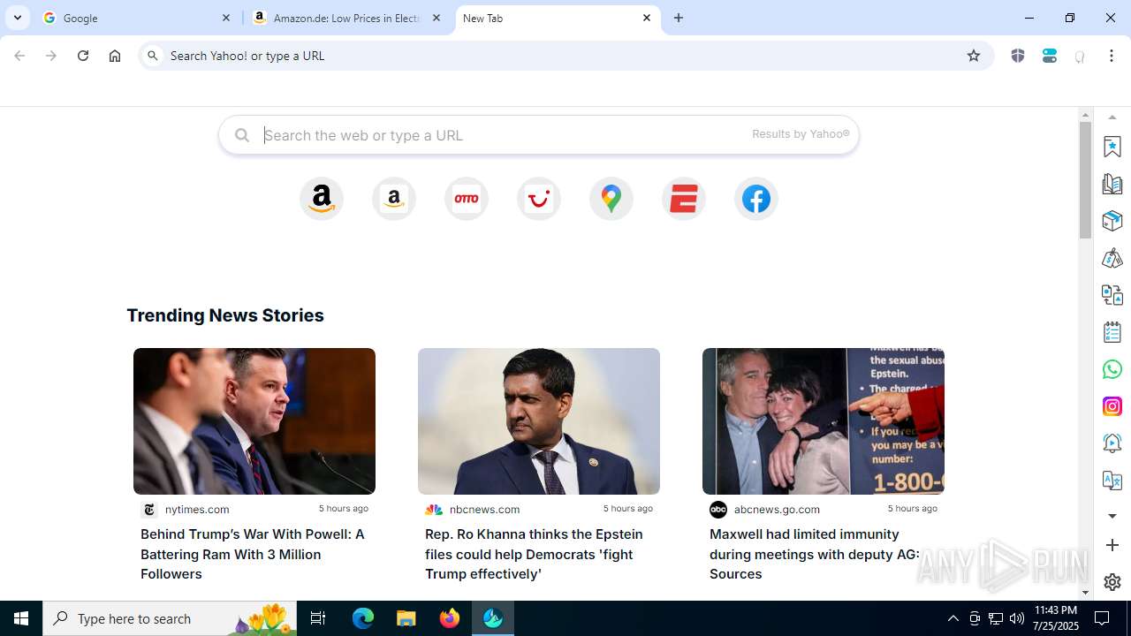Open the browser three-dot menu
The height and width of the screenshot is (636, 1131).
[x=1112, y=56]
